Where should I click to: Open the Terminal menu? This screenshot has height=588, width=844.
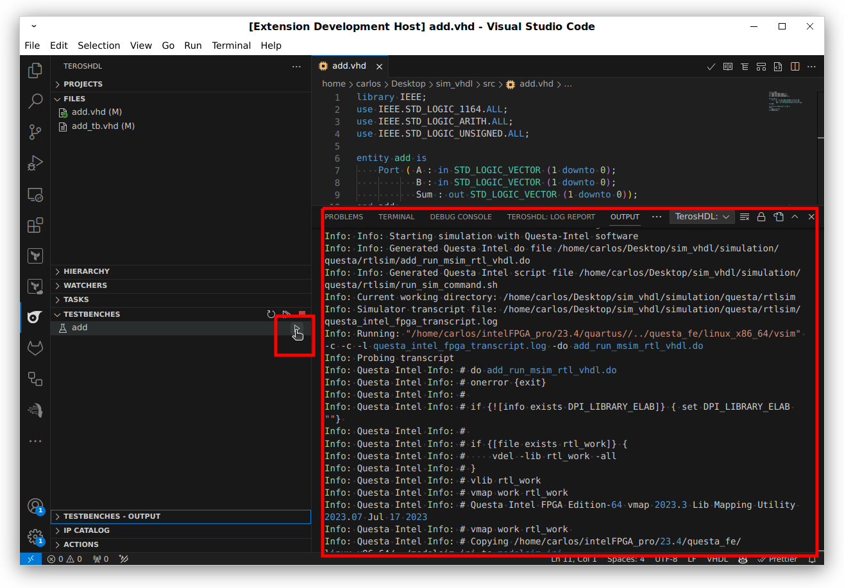click(x=232, y=46)
